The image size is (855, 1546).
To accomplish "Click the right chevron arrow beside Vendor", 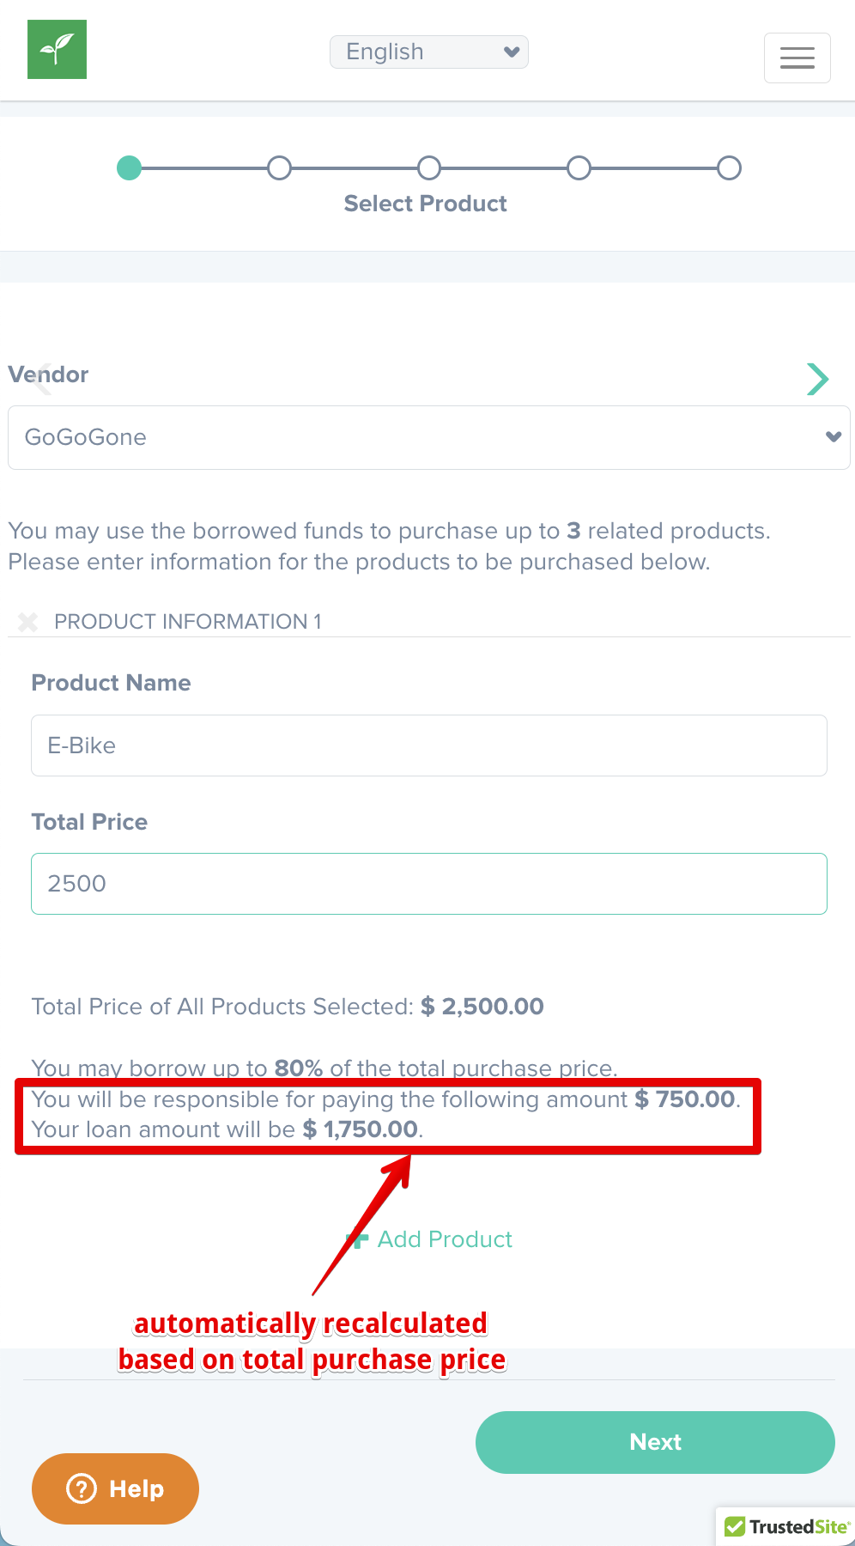I will 817,379.
